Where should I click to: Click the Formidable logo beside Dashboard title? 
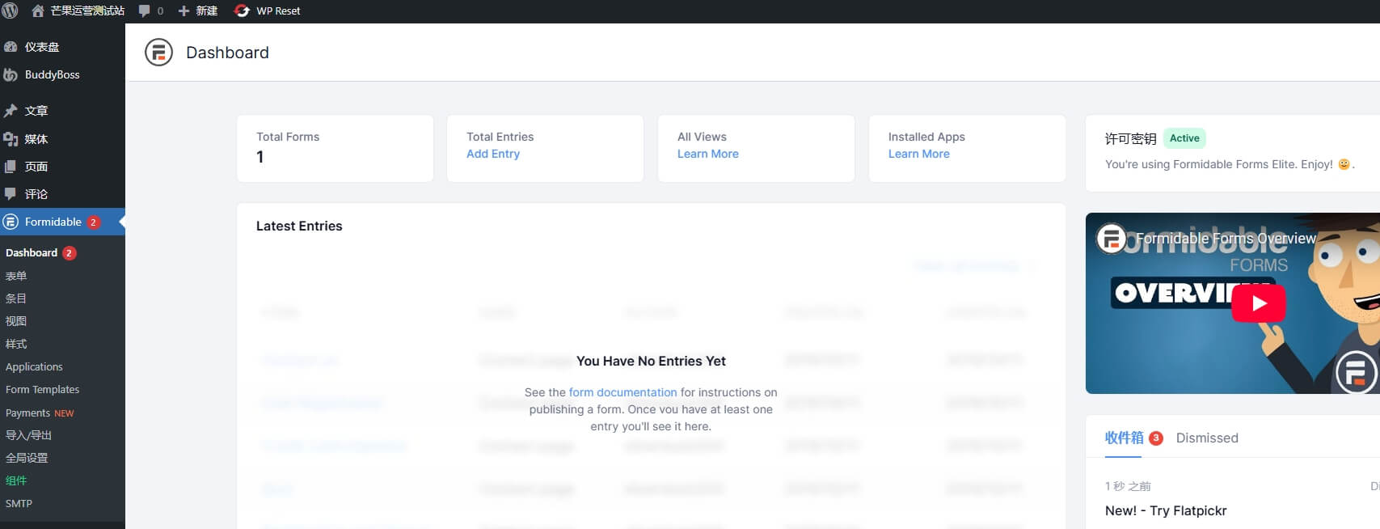click(x=158, y=53)
